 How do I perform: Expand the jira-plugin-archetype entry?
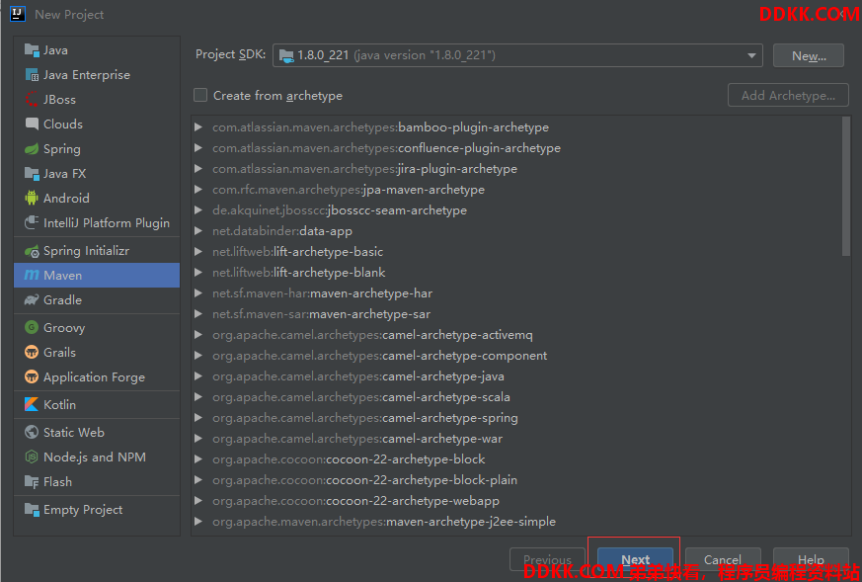pos(198,169)
